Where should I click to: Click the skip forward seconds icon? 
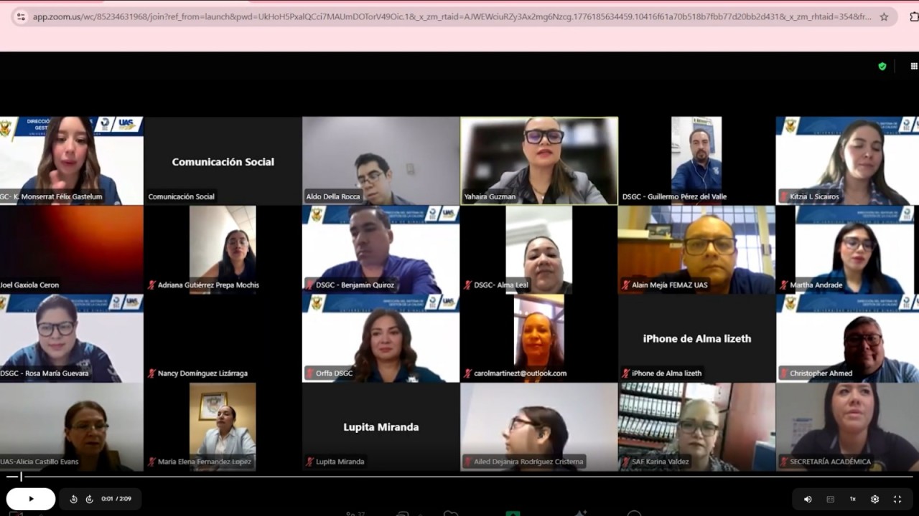tap(89, 499)
